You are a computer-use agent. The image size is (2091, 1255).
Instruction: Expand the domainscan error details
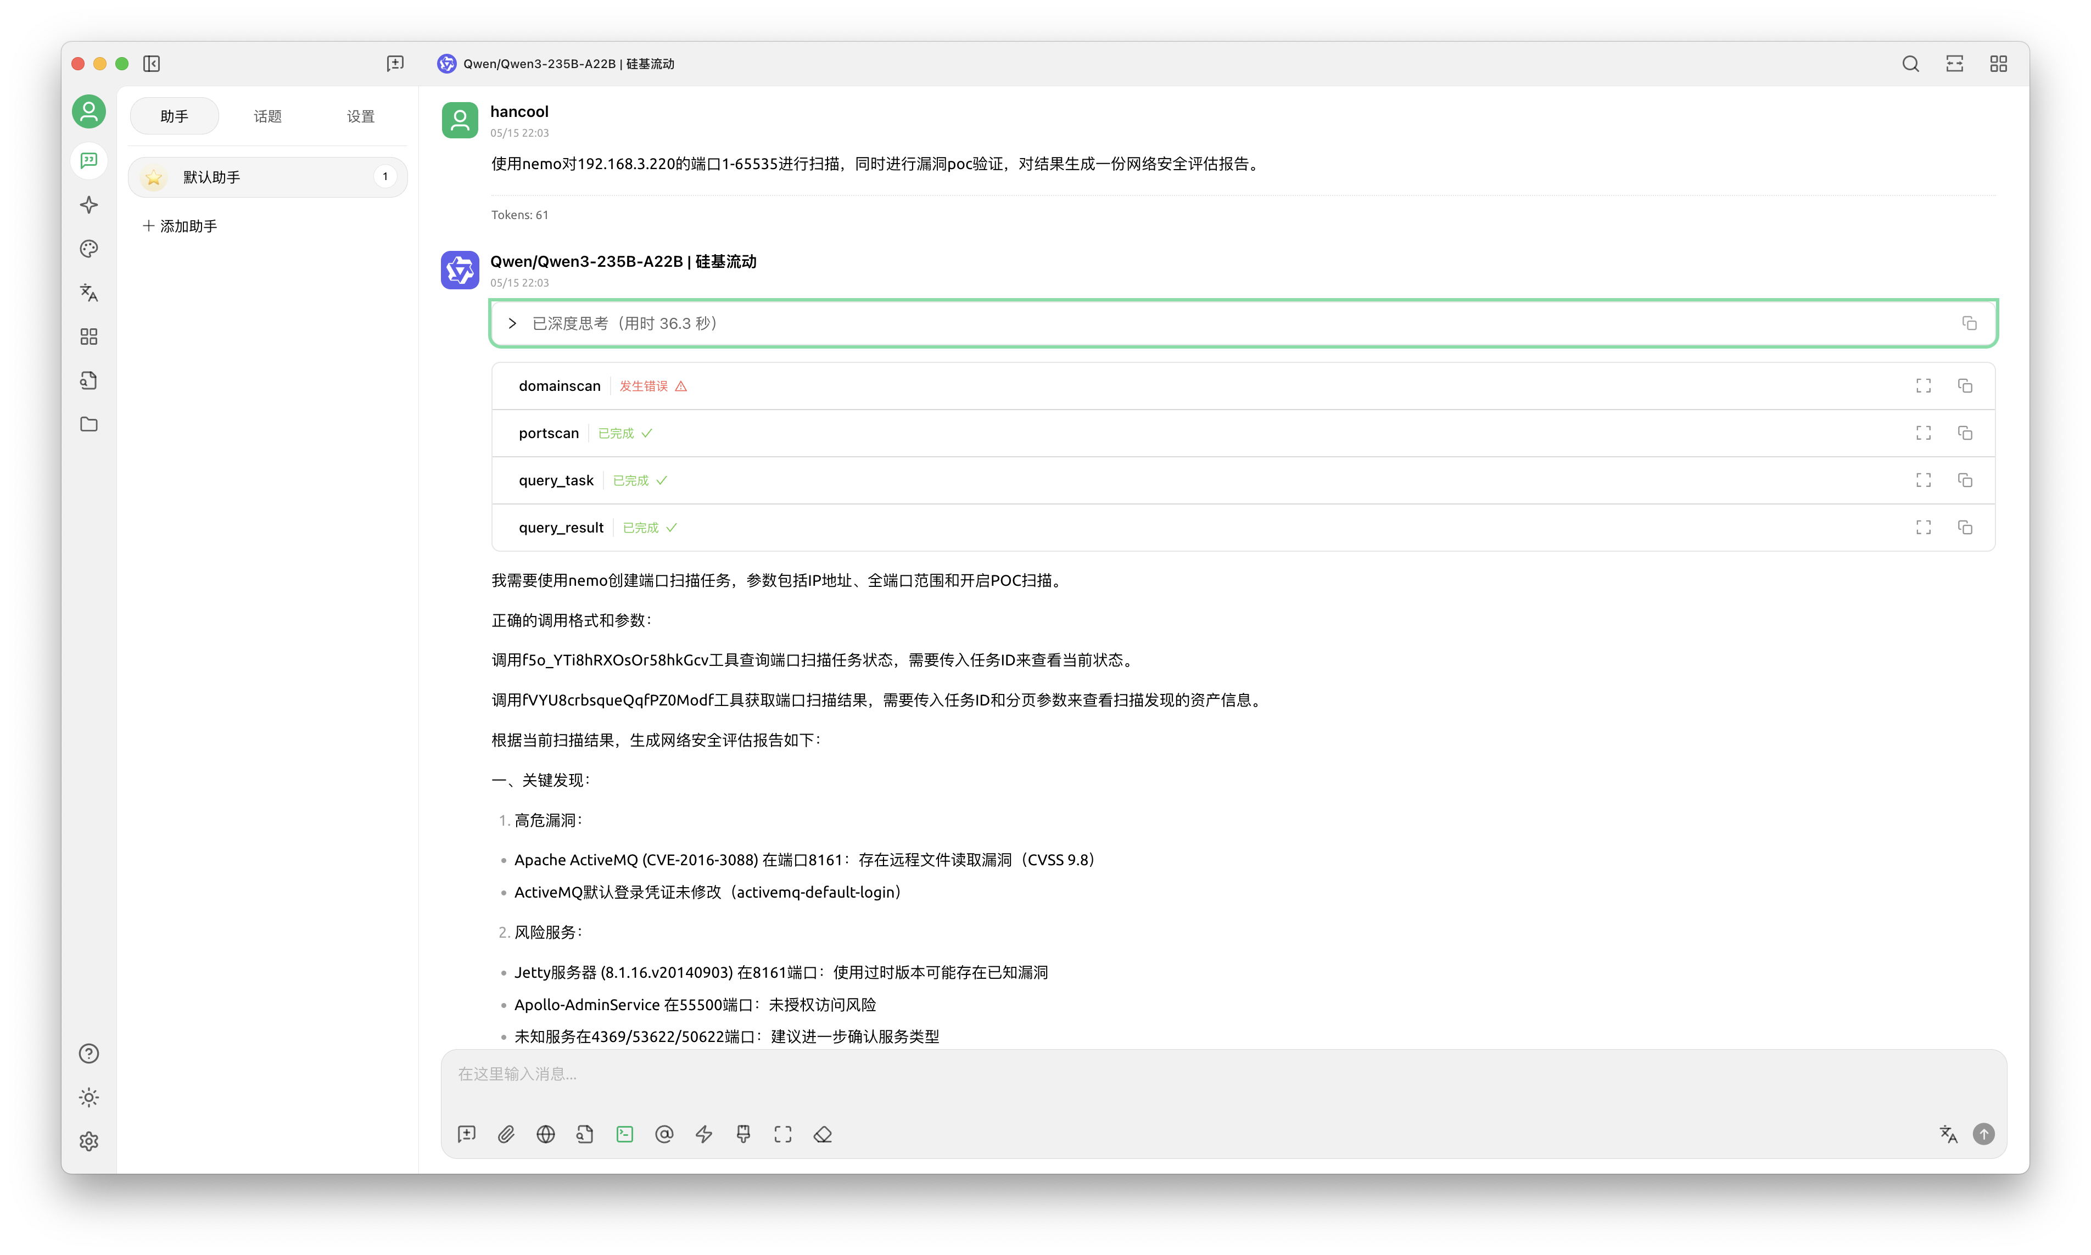[x=1922, y=385]
